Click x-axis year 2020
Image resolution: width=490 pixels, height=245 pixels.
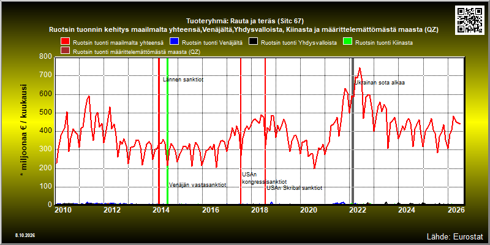point(309,210)
